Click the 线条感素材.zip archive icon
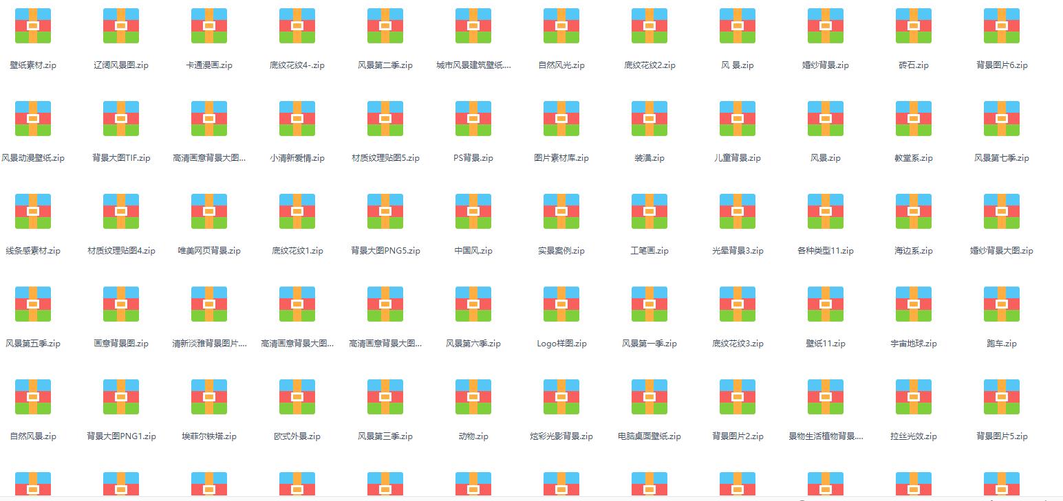 33,212
